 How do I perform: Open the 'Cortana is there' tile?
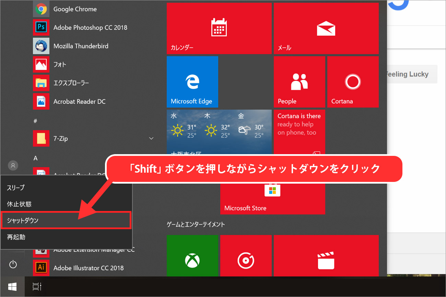tap(300, 132)
